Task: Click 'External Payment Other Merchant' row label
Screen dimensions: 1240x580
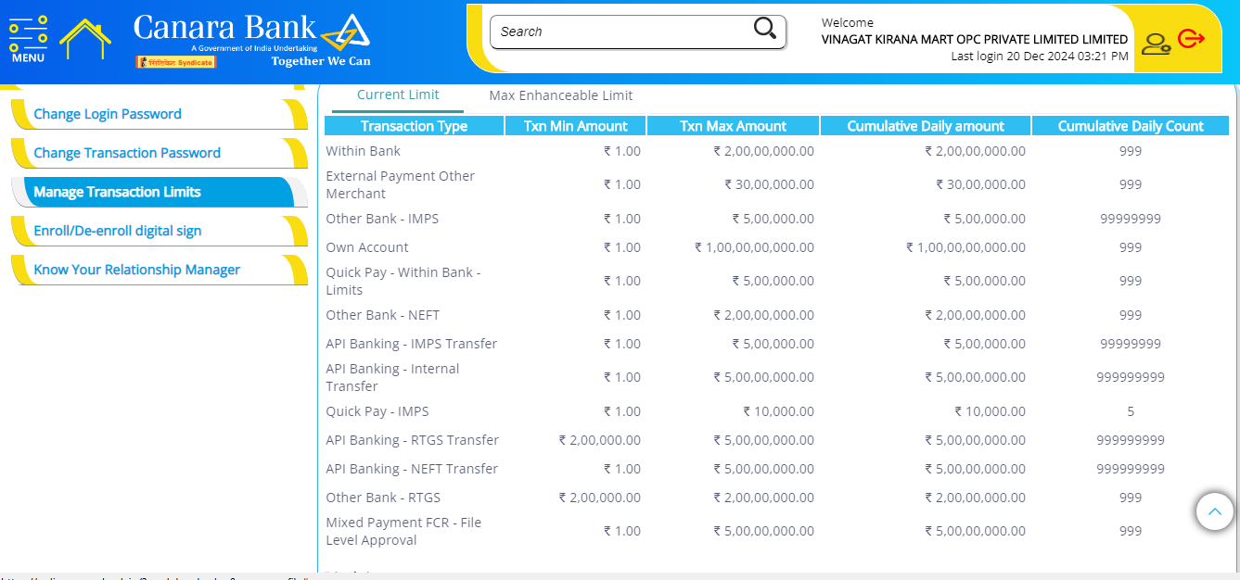Action: click(400, 184)
